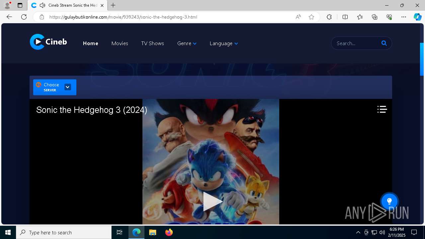Open Browser essentials heart icon
This screenshot has height=239, width=425.
tap(389, 17)
